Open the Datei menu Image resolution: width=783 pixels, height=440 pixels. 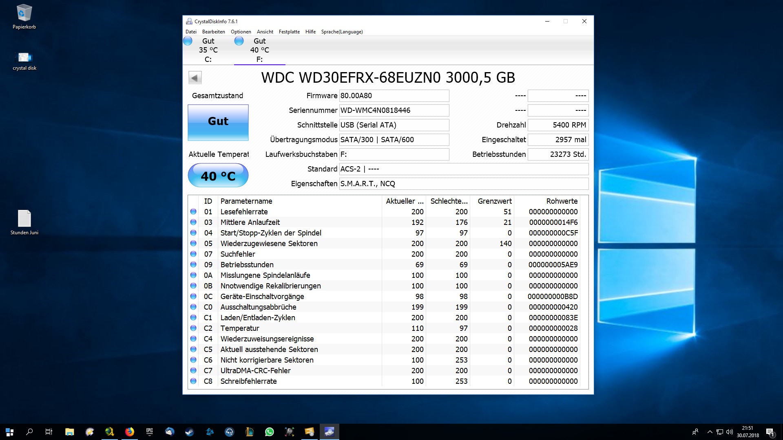point(191,32)
